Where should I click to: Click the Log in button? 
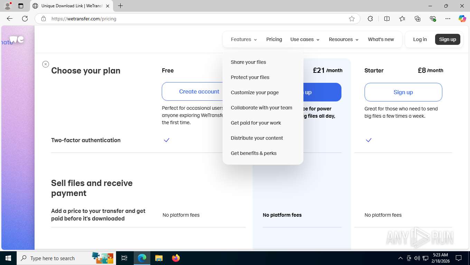point(420,39)
